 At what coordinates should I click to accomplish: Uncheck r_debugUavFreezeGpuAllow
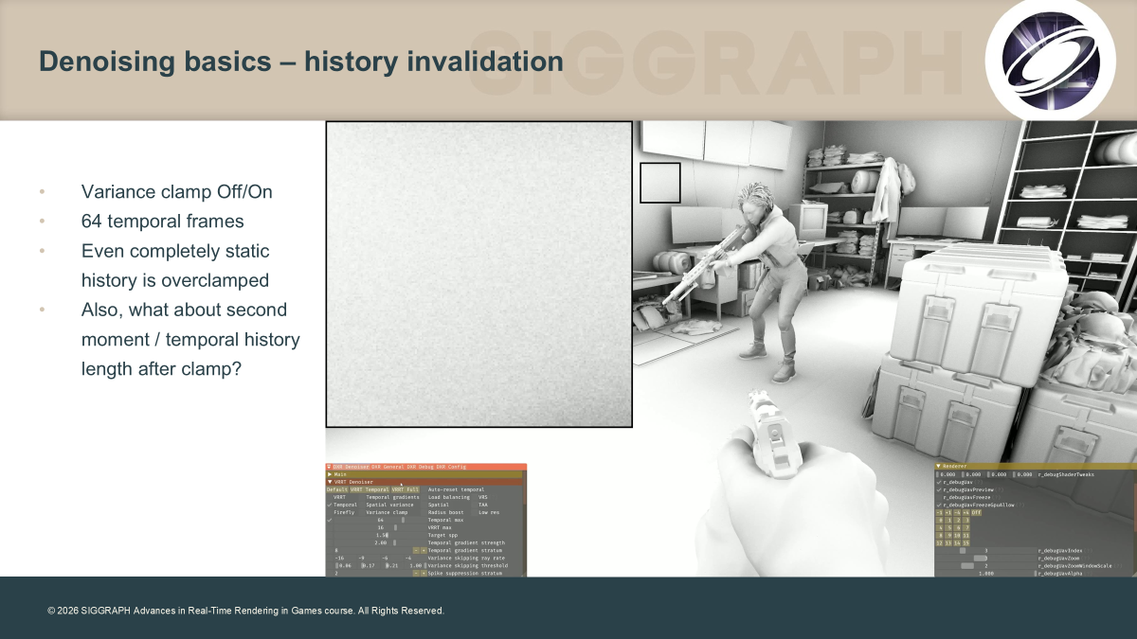pos(939,505)
